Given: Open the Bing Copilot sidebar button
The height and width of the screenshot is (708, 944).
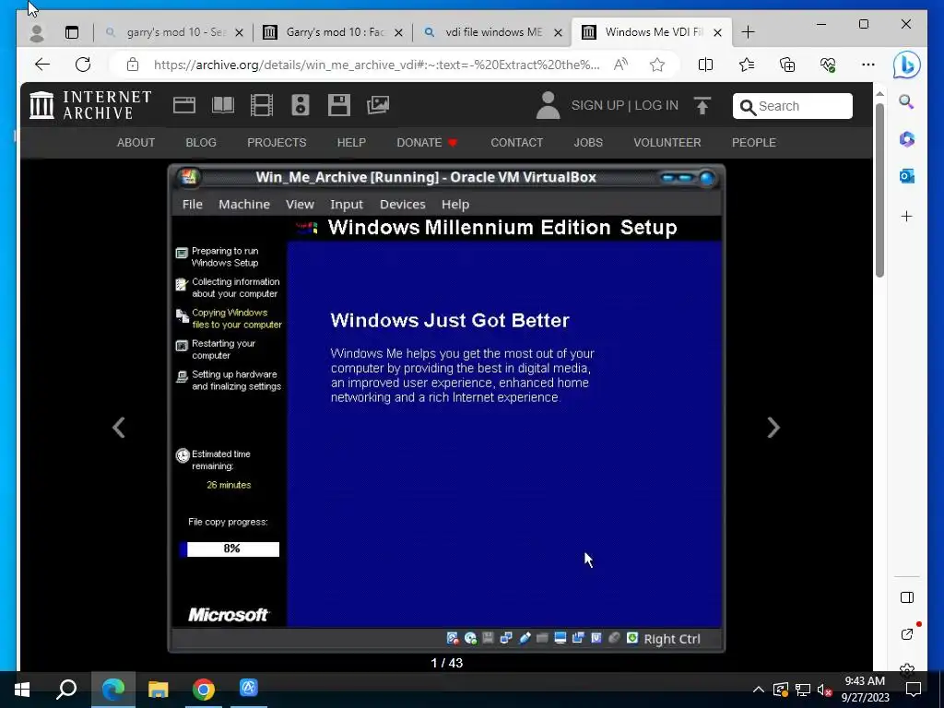Looking at the screenshot, I should (x=907, y=65).
